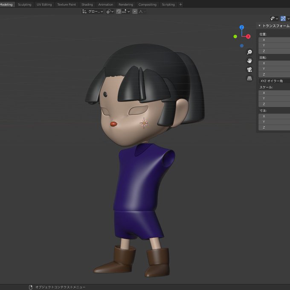The image size is (290, 290).
Task: Switch to the Animation workspace tab
Action: pyautogui.click(x=106, y=4)
